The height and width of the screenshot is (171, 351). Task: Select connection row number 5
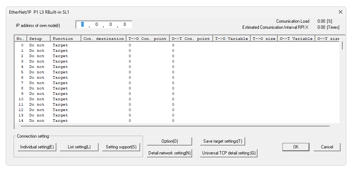pyautogui.click(x=177, y=72)
